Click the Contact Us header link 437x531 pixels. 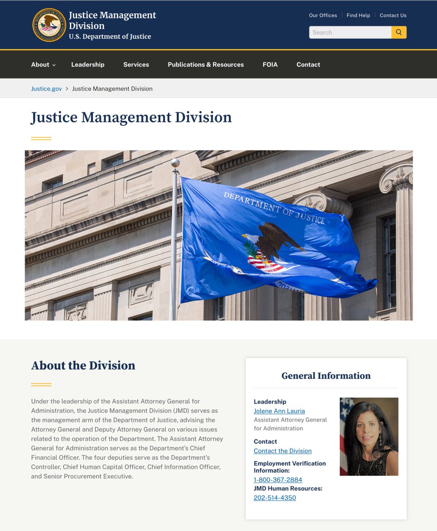click(x=393, y=15)
